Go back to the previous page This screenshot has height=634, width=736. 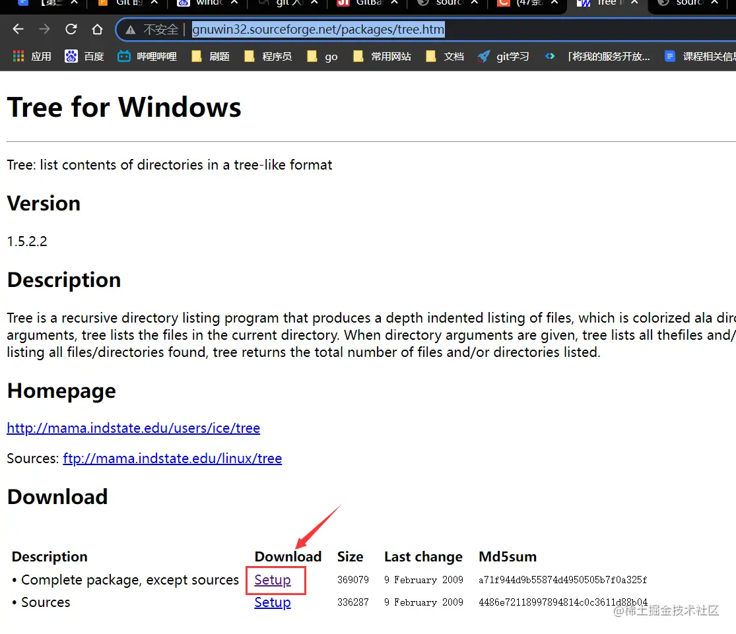click(18, 30)
